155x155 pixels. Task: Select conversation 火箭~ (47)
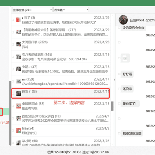(x=61, y=69)
